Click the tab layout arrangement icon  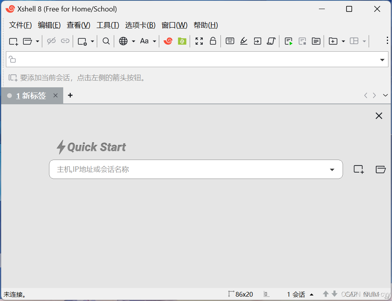[354, 41]
